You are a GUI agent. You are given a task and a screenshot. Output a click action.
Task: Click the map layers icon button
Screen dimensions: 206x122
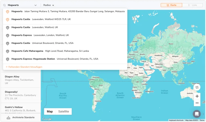pyautogui.click(x=197, y=87)
